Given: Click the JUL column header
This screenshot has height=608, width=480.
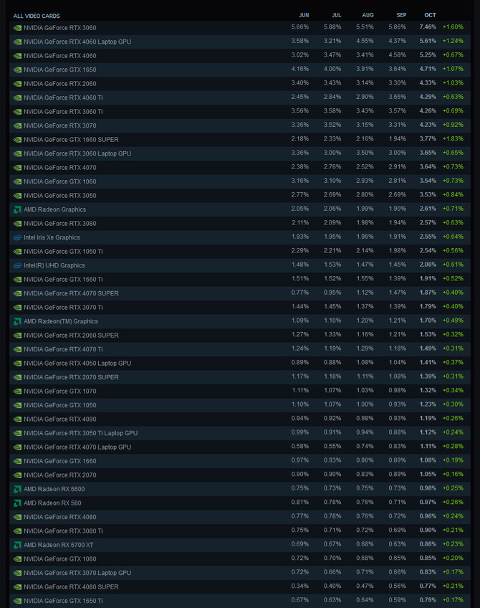Looking at the screenshot, I should pyautogui.click(x=337, y=15).
